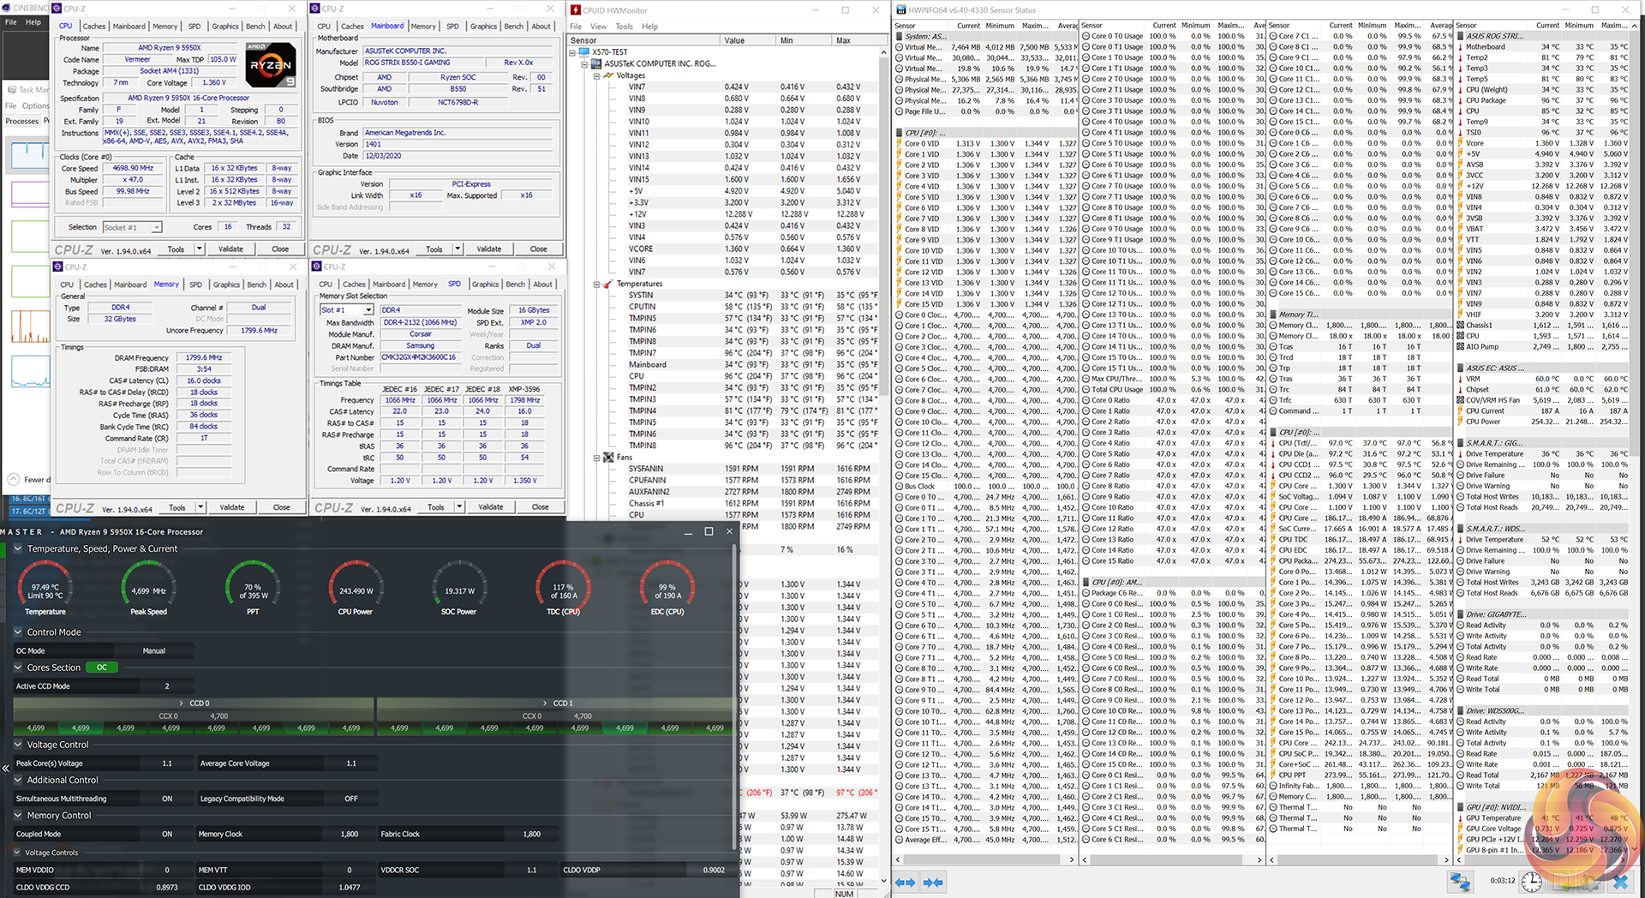Click the clock icon beside elapsed time
The width and height of the screenshot is (1645, 898).
(1532, 881)
